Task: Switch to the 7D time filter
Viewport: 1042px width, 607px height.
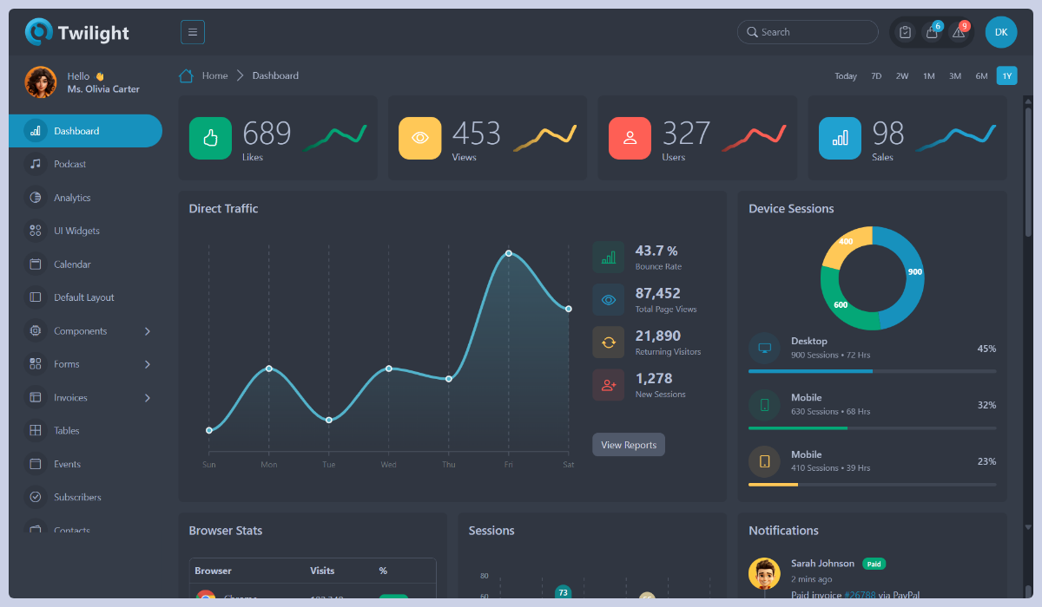Action: click(876, 75)
